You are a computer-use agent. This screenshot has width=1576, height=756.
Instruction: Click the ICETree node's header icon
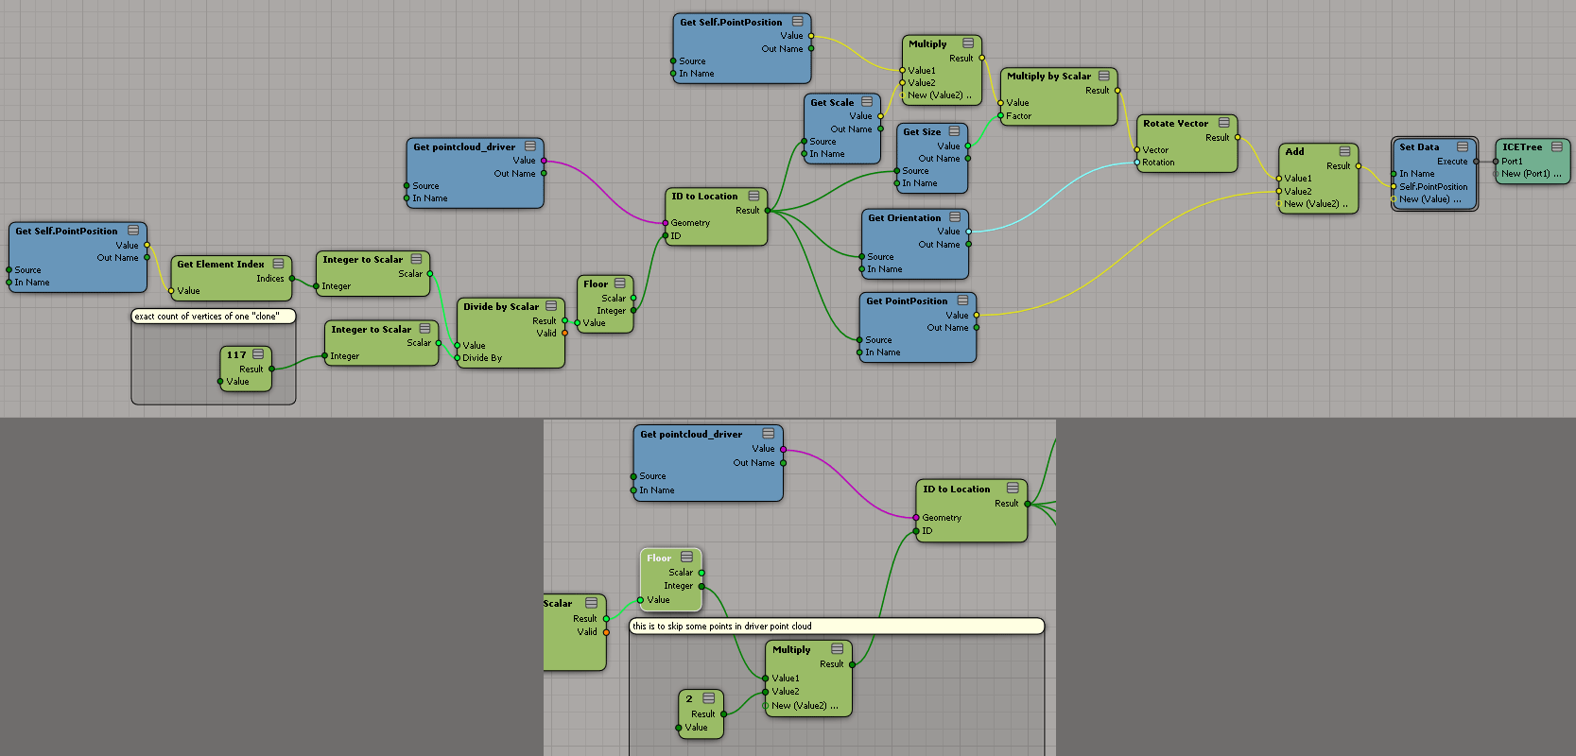click(1556, 146)
